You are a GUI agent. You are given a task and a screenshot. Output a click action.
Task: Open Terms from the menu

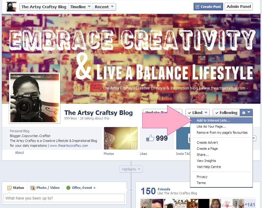pyautogui.click(x=221, y=183)
